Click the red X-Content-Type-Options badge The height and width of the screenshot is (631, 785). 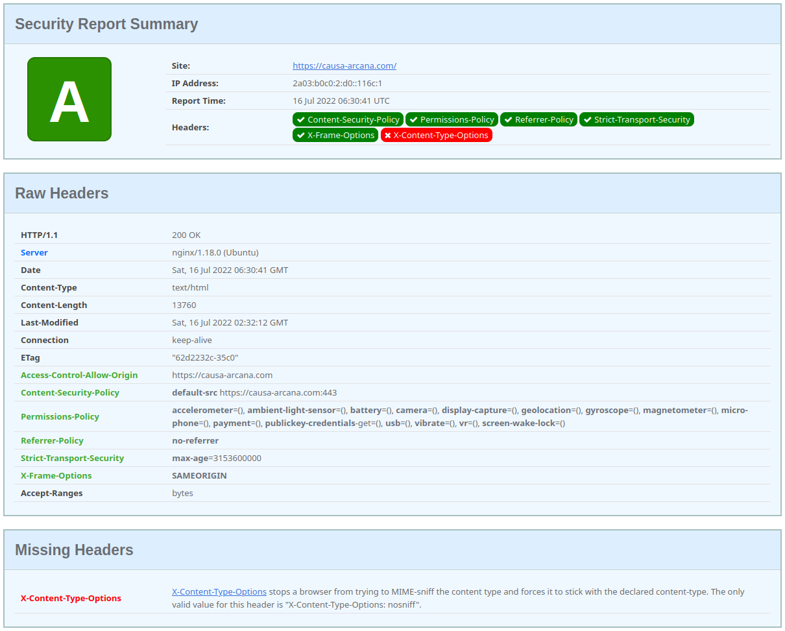pyautogui.click(x=437, y=135)
